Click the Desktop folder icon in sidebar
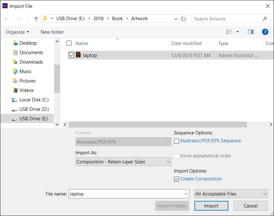This screenshot has width=274, height=216. (x=15, y=43)
